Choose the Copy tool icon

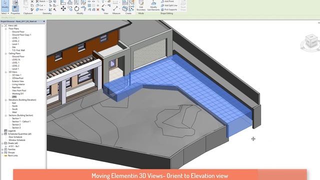[x=70, y=8]
